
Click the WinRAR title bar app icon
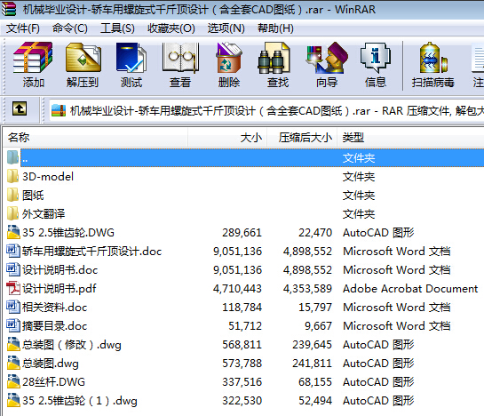[9, 9]
